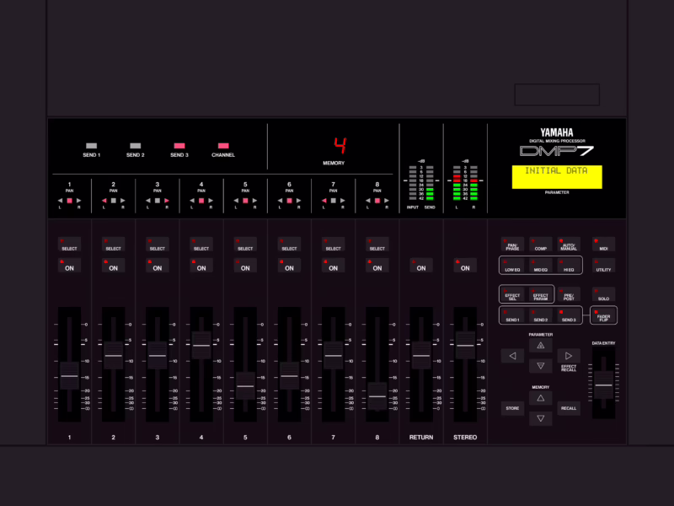Center the pan on channel 5
This screenshot has height=506, width=674.
pos(245,201)
